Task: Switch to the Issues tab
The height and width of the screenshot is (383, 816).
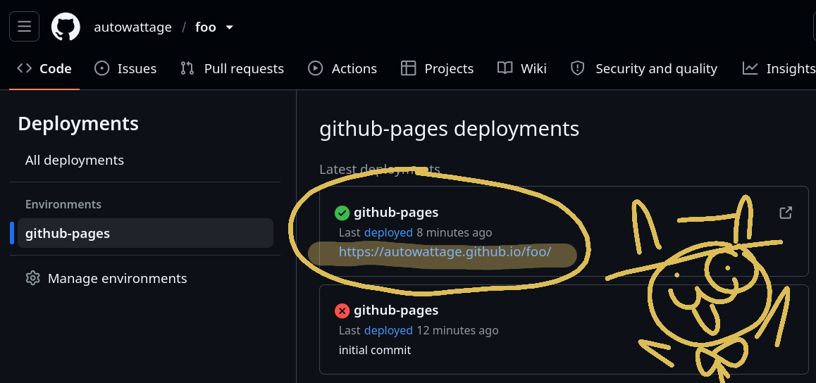Action: (125, 68)
